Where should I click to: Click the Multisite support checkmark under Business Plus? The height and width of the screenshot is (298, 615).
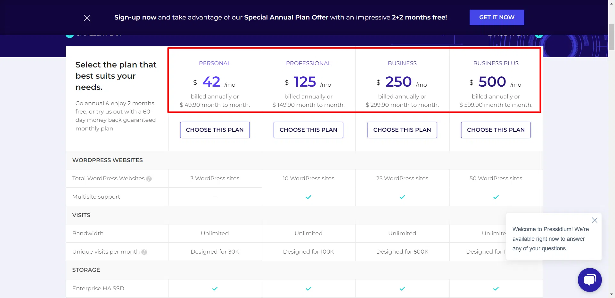pos(495,197)
